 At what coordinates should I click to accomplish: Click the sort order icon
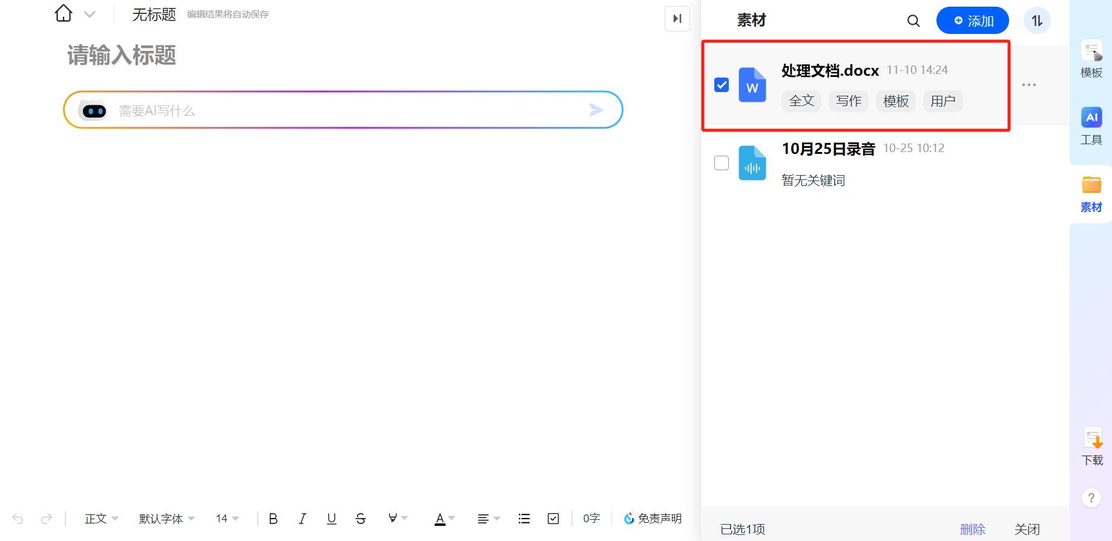pyautogui.click(x=1036, y=21)
